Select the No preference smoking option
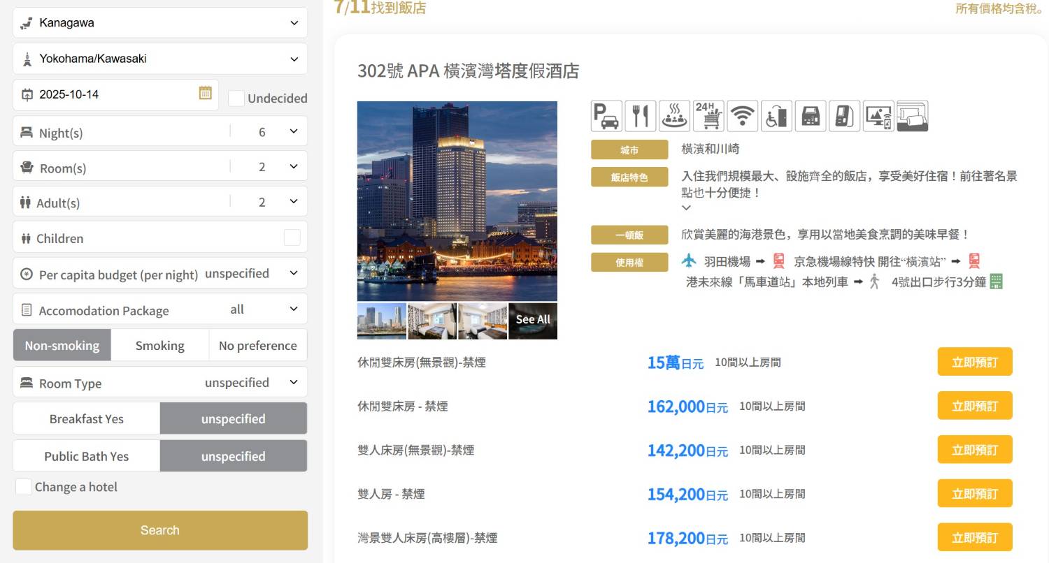The height and width of the screenshot is (563, 1049). (x=258, y=345)
